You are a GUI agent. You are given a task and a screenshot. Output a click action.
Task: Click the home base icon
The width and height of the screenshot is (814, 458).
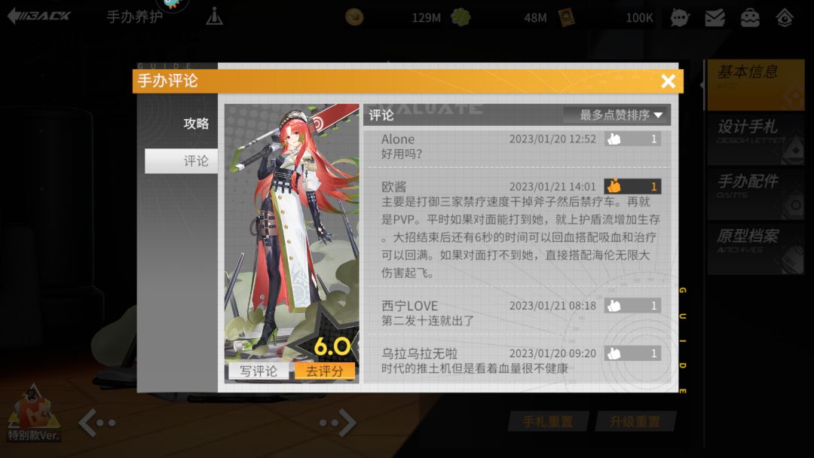(785, 17)
